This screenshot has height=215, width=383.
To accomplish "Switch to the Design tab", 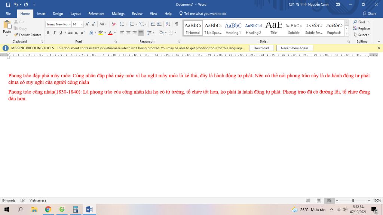I will coord(58,14).
